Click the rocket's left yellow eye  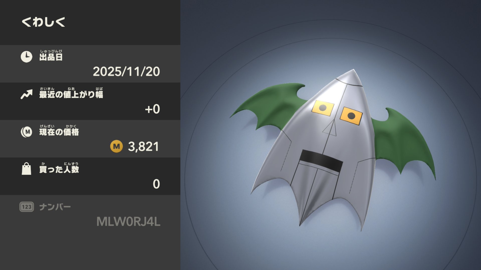(323, 108)
